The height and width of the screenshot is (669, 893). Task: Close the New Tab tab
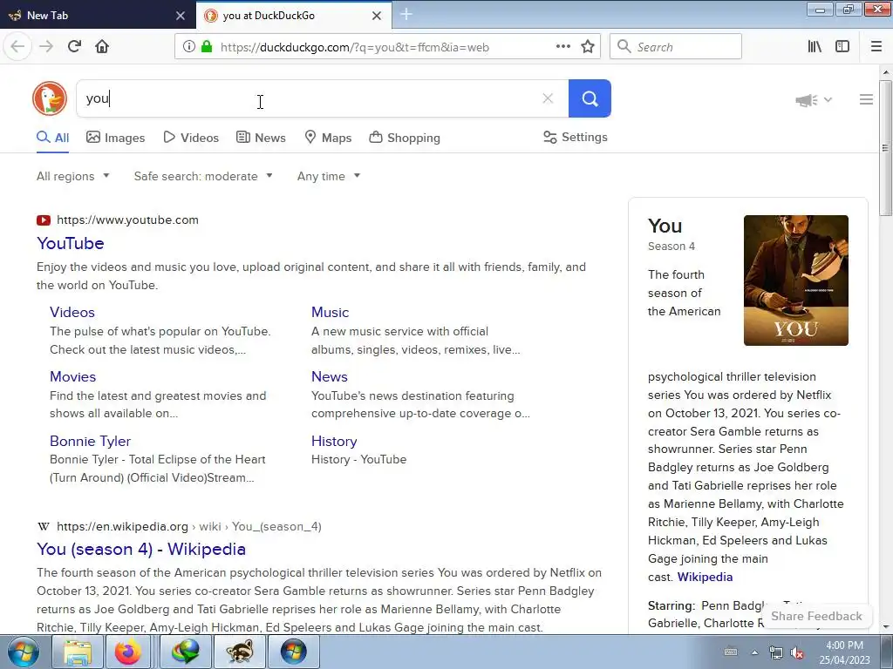181,16
